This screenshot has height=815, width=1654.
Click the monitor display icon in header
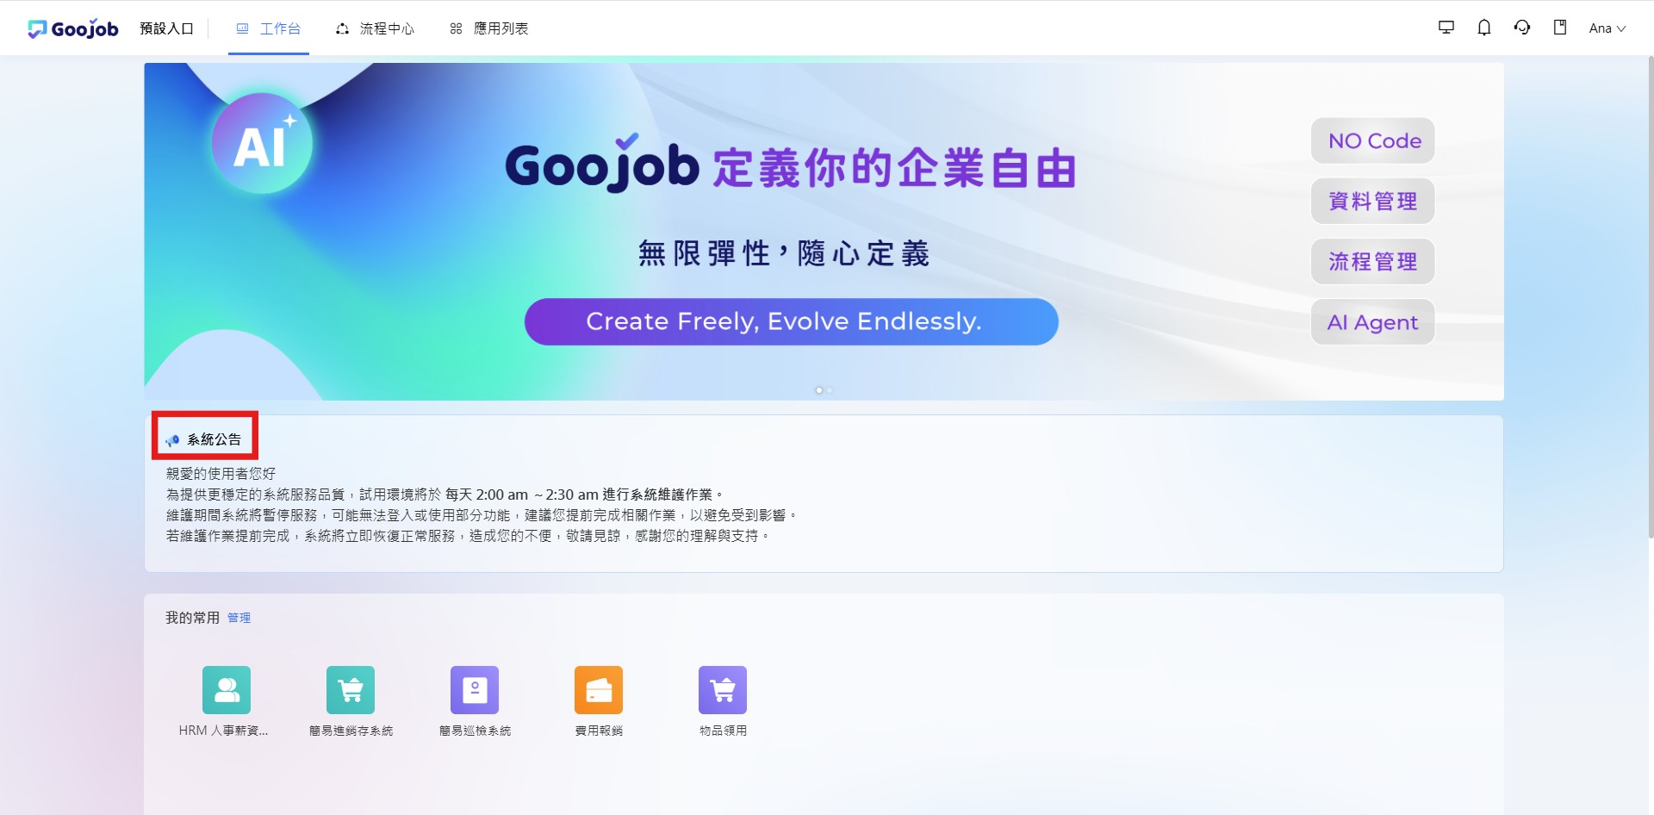pos(1446,28)
